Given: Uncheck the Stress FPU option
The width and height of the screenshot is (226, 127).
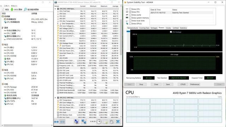Looking at the screenshot, I should pyautogui.click(x=130, y=12).
